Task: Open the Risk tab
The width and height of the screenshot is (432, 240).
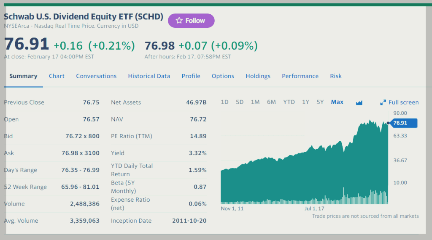Action: (335, 76)
